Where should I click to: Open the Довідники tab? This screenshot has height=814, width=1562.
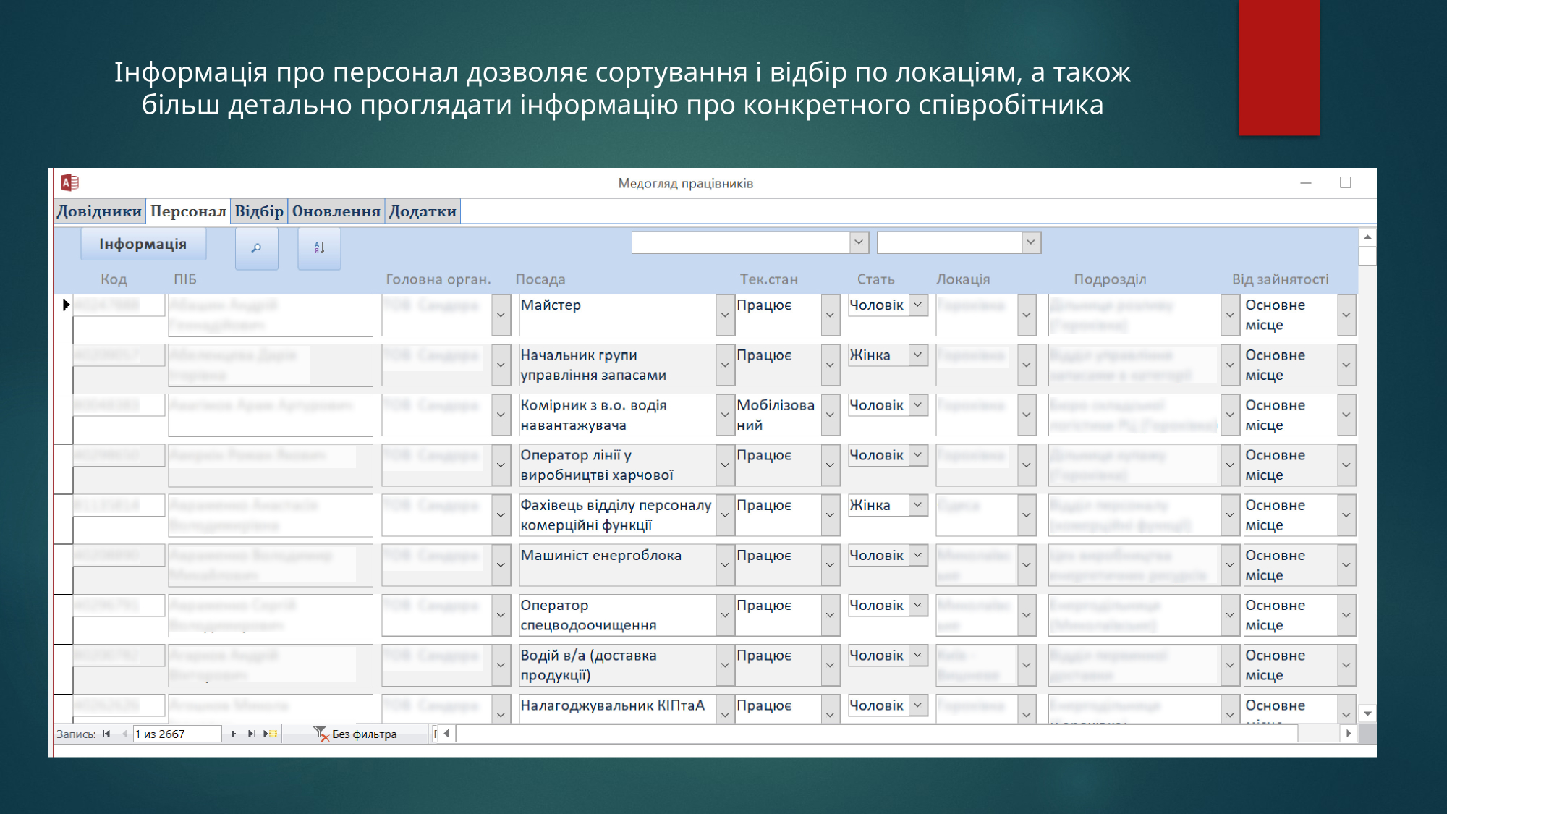pyautogui.click(x=99, y=211)
